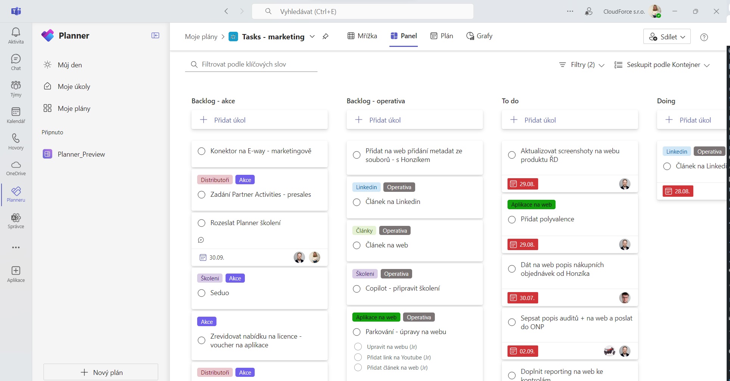This screenshot has width=730, height=381.
Task: Click the Moje plány breadcrumb link
Action: coord(201,37)
